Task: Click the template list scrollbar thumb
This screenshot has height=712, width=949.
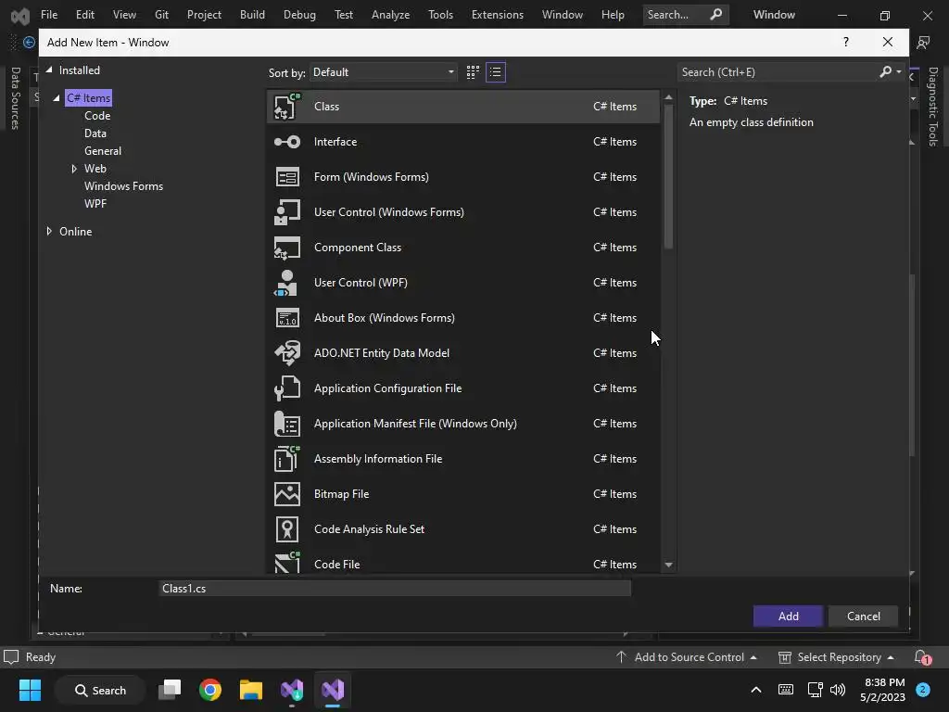Action: coord(668,175)
